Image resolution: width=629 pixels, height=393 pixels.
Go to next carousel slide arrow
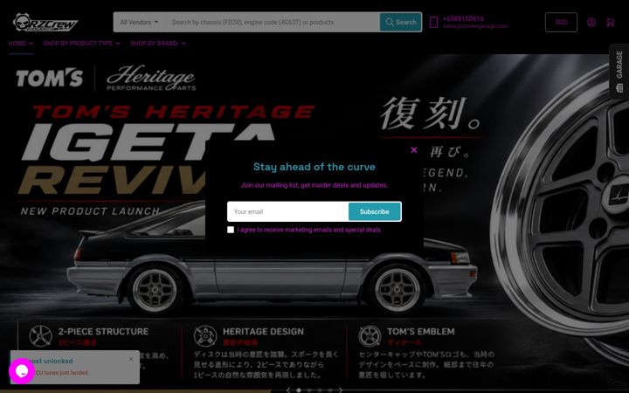pyautogui.click(x=340, y=390)
